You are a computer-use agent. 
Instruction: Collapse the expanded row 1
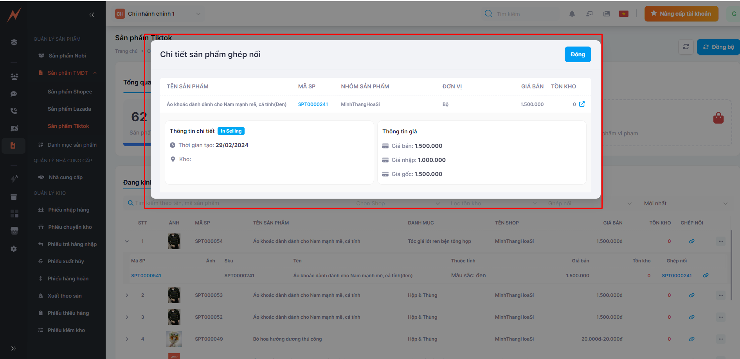(x=127, y=241)
